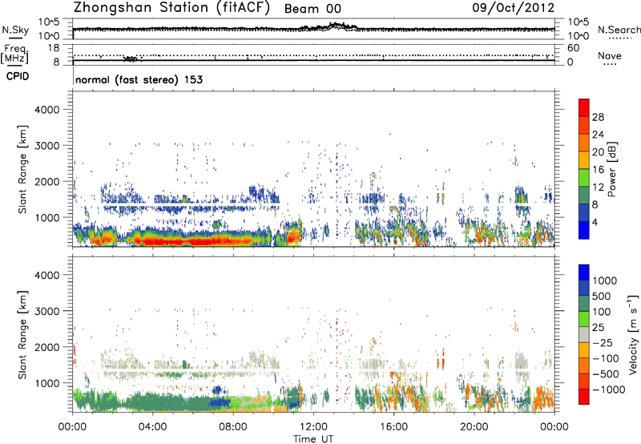The height and width of the screenshot is (444, 641).
Task: Click the 18 tick on frequency axis
Action: [54, 48]
